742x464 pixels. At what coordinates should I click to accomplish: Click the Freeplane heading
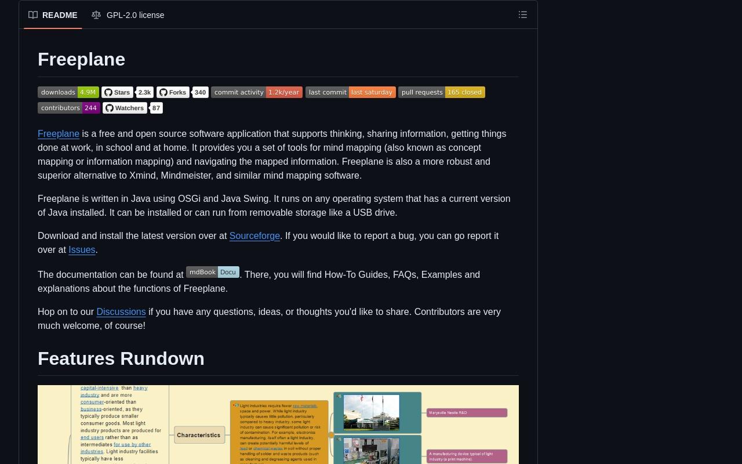[x=82, y=59]
